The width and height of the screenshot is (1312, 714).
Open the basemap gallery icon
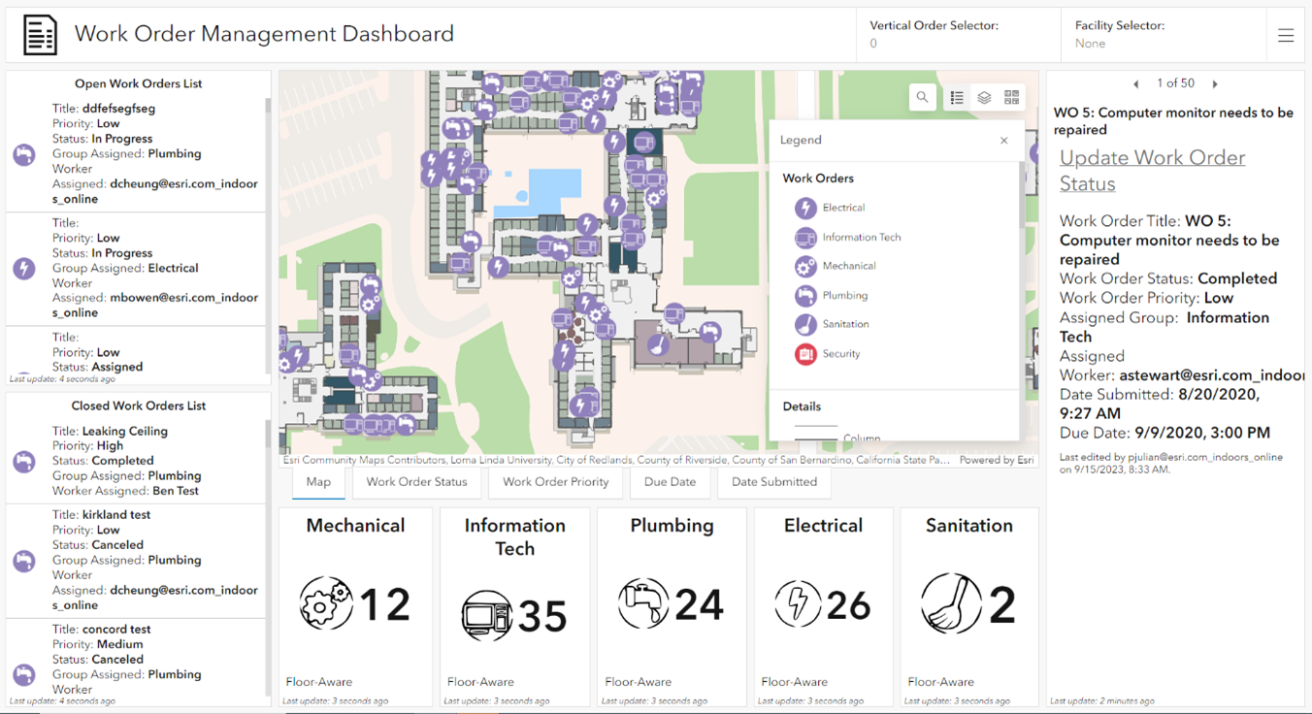pyautogui.click(x=1011, y=97)
